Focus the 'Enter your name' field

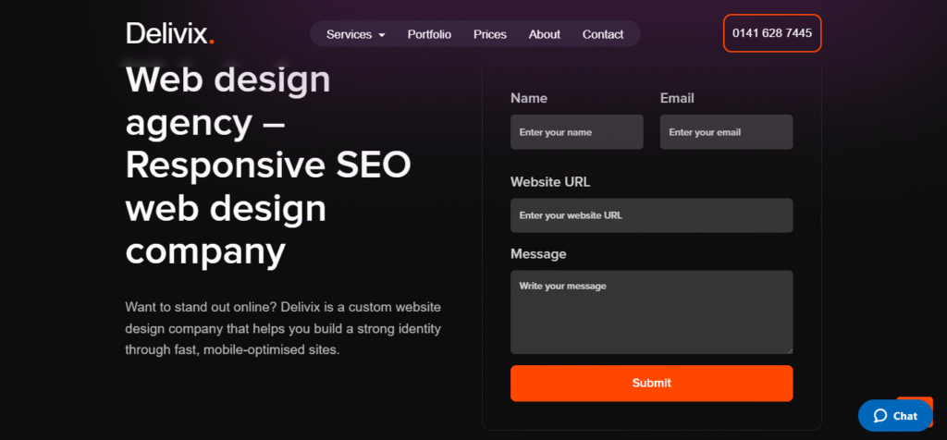pos(576,132)
